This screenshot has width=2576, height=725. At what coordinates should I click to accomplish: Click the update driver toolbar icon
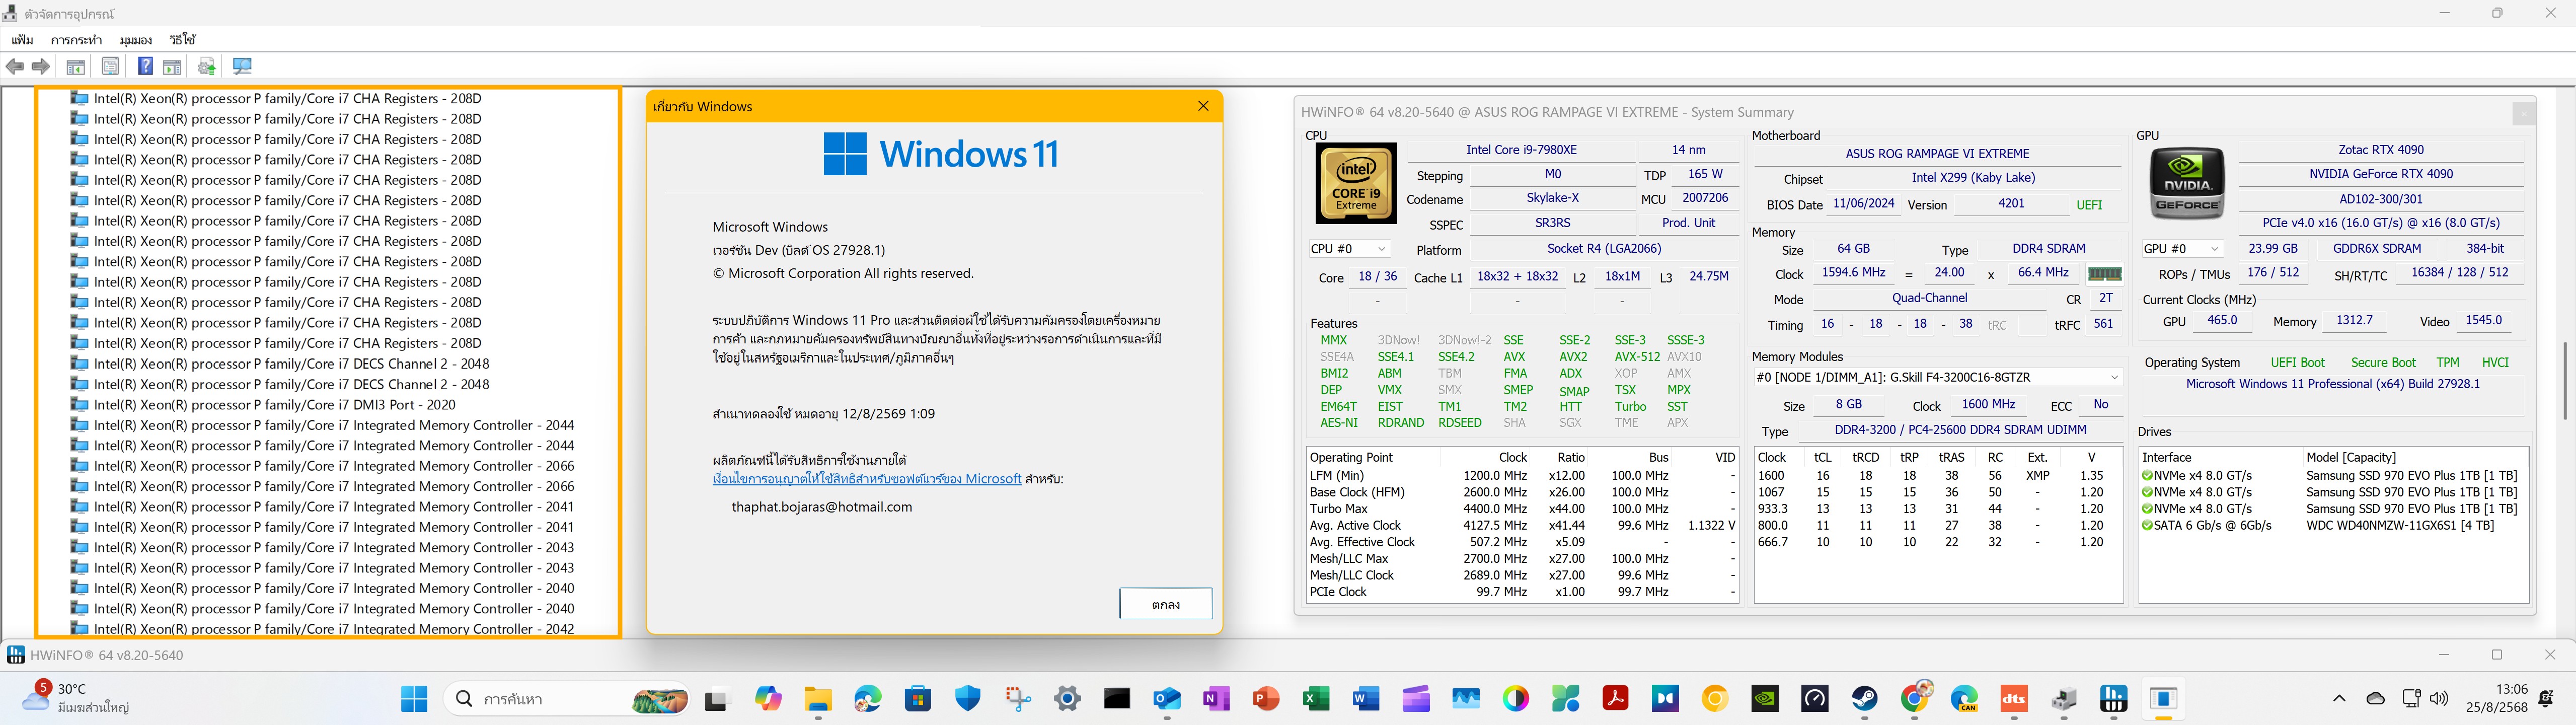click(x=207, y=66)
